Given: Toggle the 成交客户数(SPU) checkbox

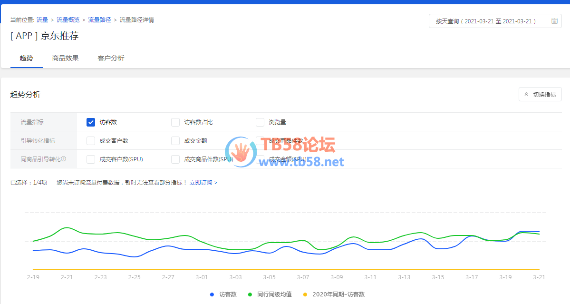Looking at the screenshot, I should point(91,159).
